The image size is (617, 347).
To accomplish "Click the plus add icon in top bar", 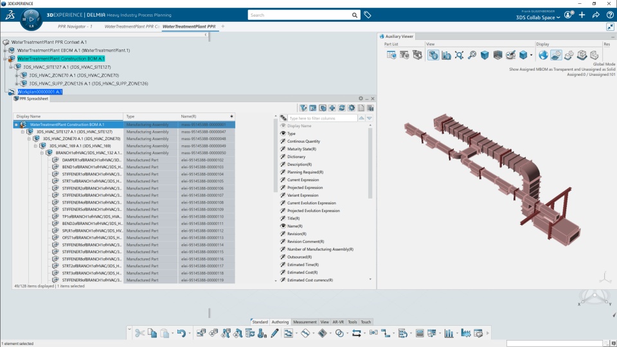I will (x=582, y=15).
